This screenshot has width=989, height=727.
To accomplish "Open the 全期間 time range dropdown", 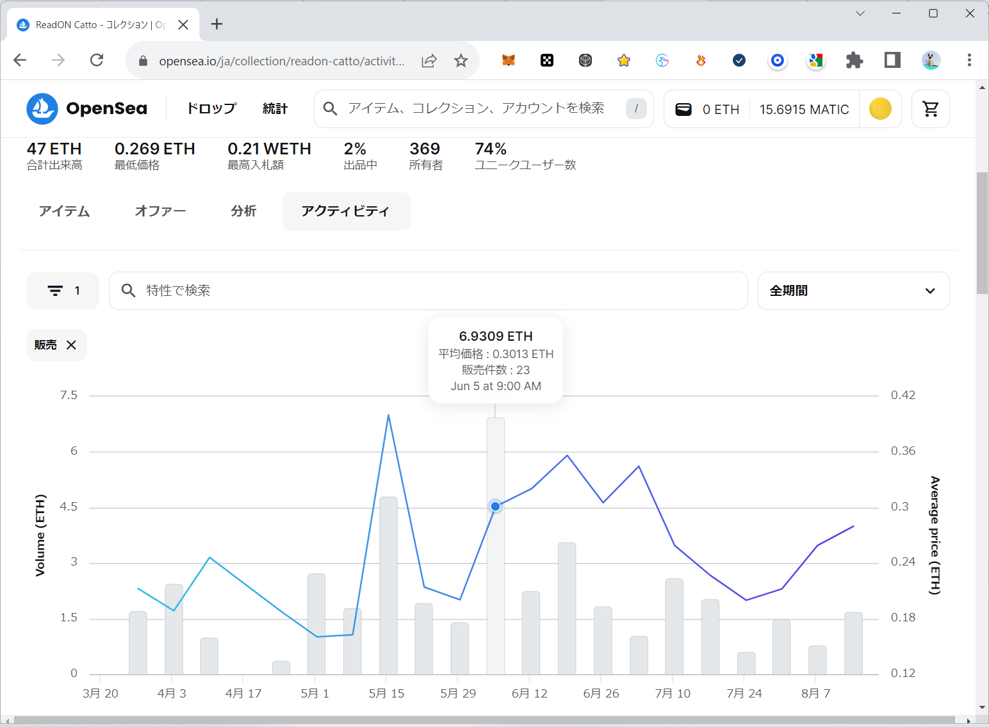I will pyautogui.click(x=853, y=290).
